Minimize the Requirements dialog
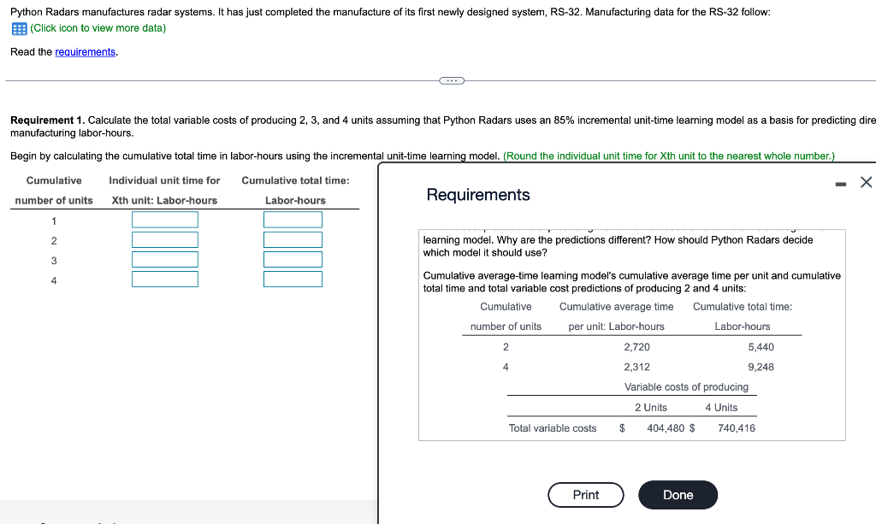Image resolution: width=876 pixels, height=524 pixels. coord(840,184)
